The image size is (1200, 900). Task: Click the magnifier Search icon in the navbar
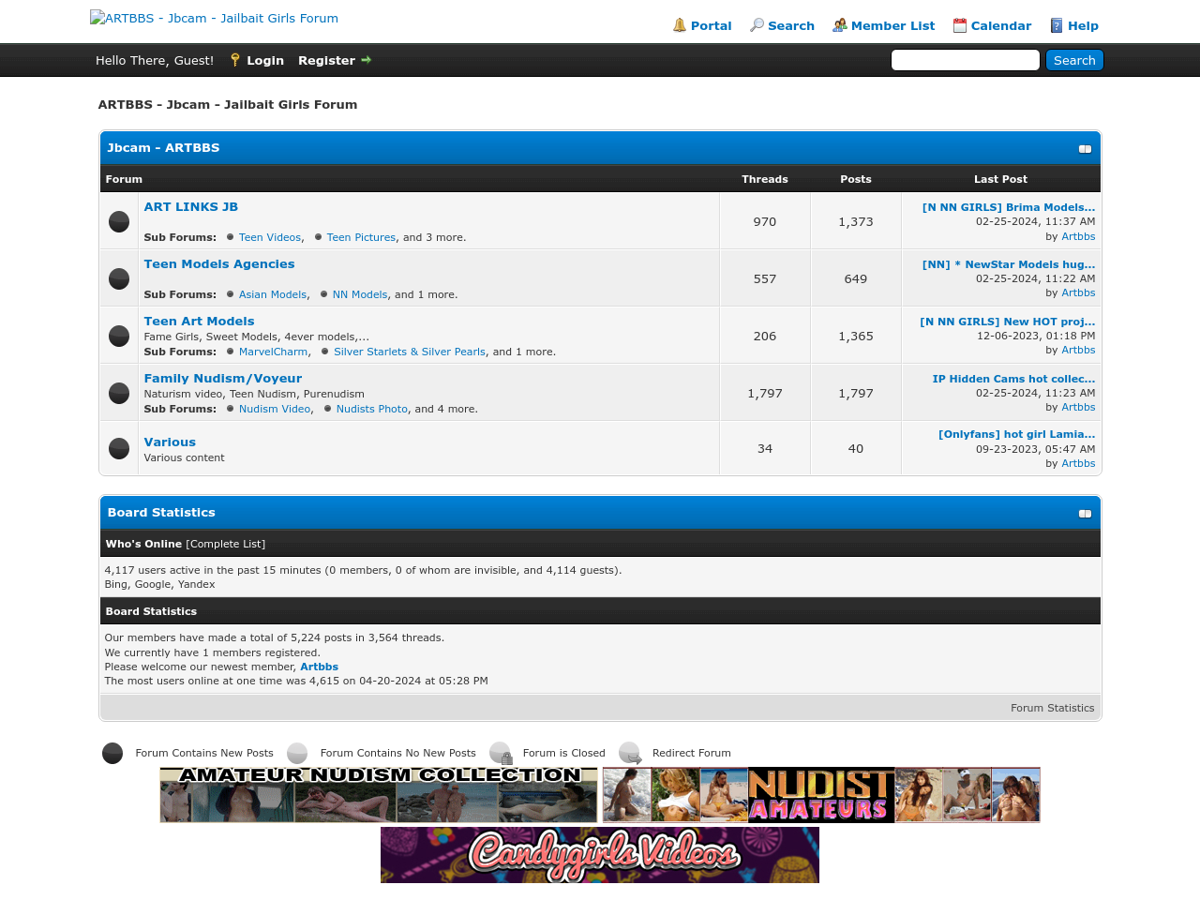pyautogui.click(x=756, y=25)
